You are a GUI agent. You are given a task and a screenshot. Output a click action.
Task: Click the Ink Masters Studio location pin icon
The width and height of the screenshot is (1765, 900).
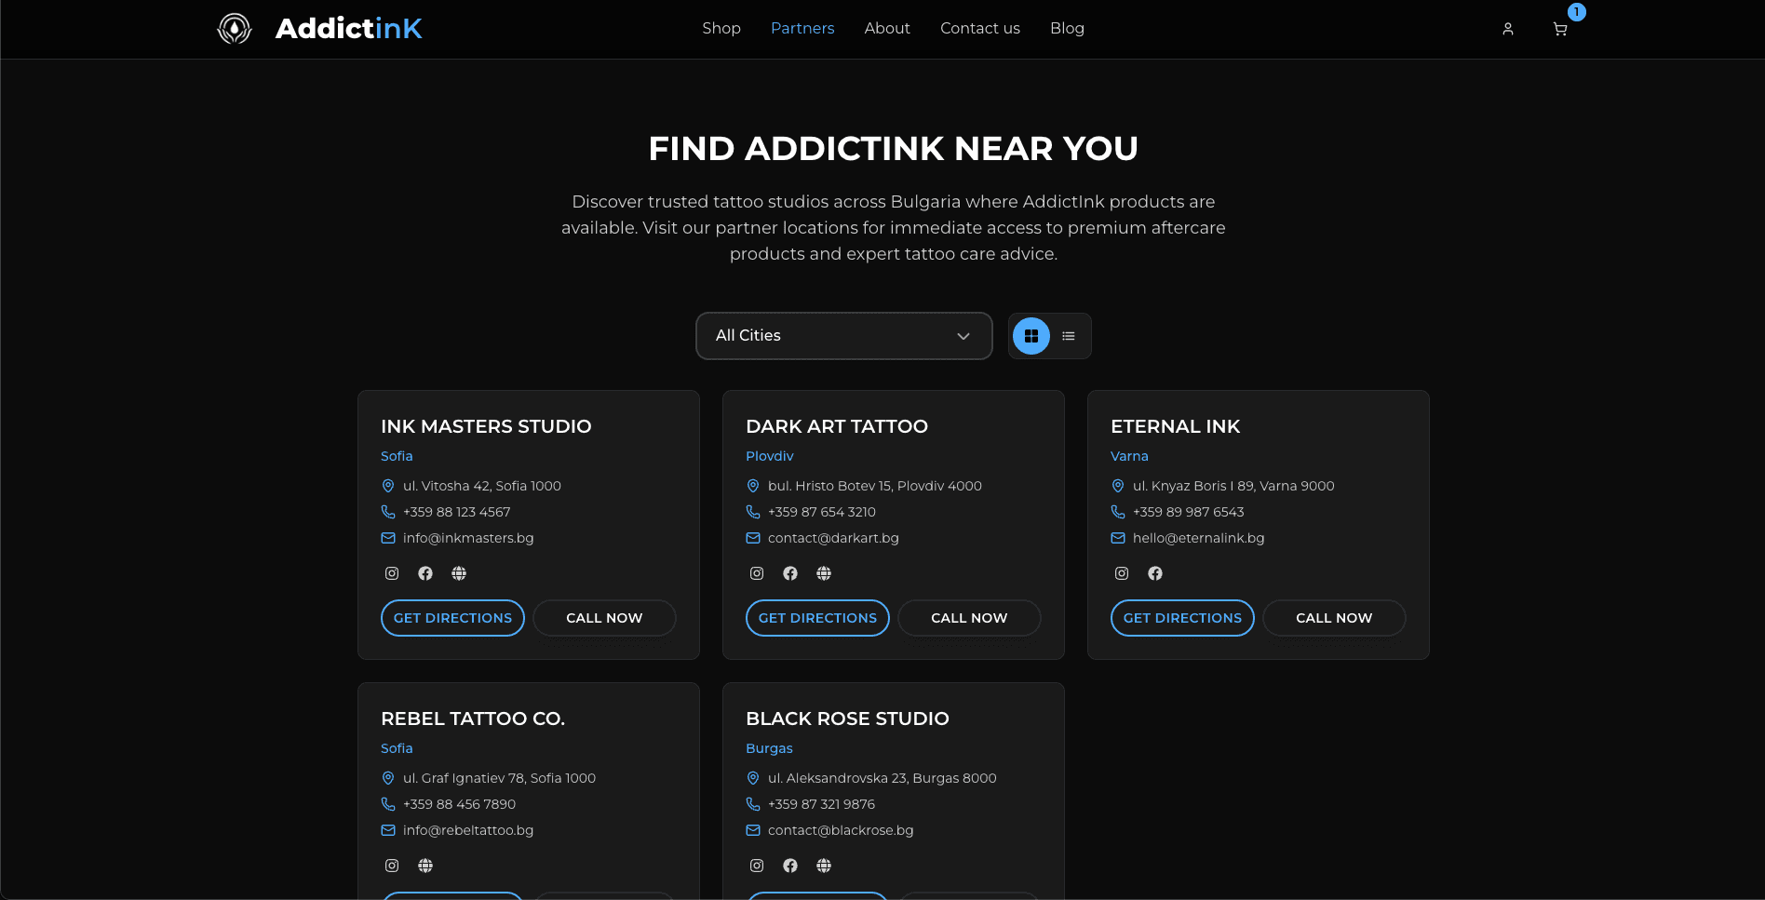388,486
